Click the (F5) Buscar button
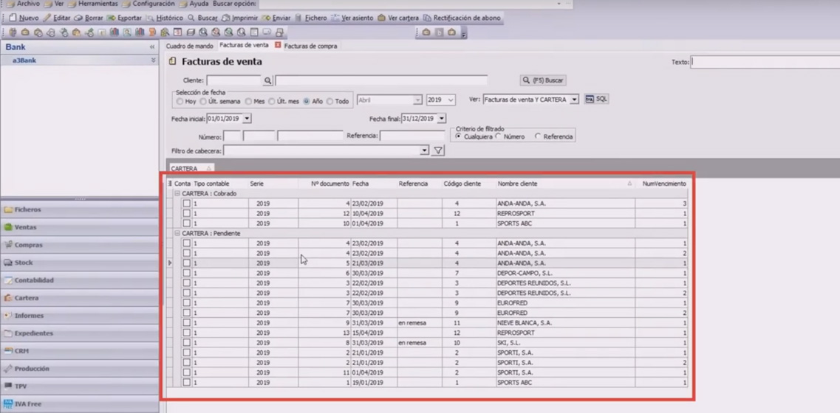Screen dimensions: 840x413 543,80
